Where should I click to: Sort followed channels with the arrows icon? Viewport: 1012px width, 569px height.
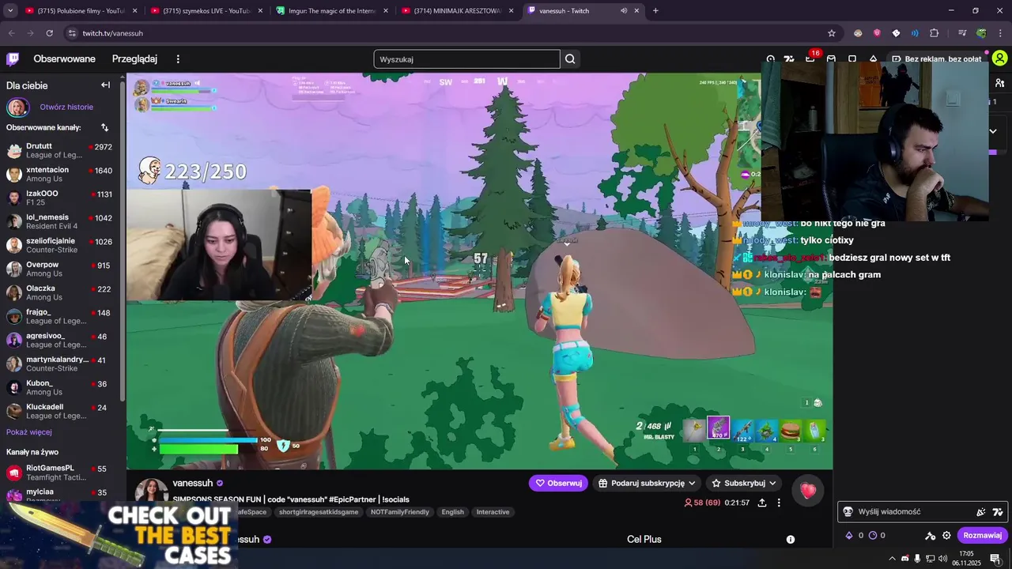[x=104, y=127]
